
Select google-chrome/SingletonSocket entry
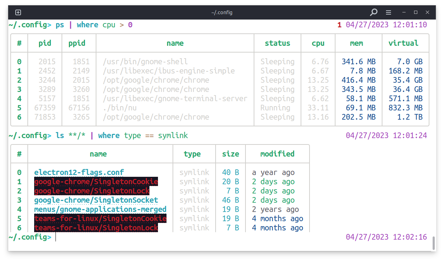(x=96, y=200)
